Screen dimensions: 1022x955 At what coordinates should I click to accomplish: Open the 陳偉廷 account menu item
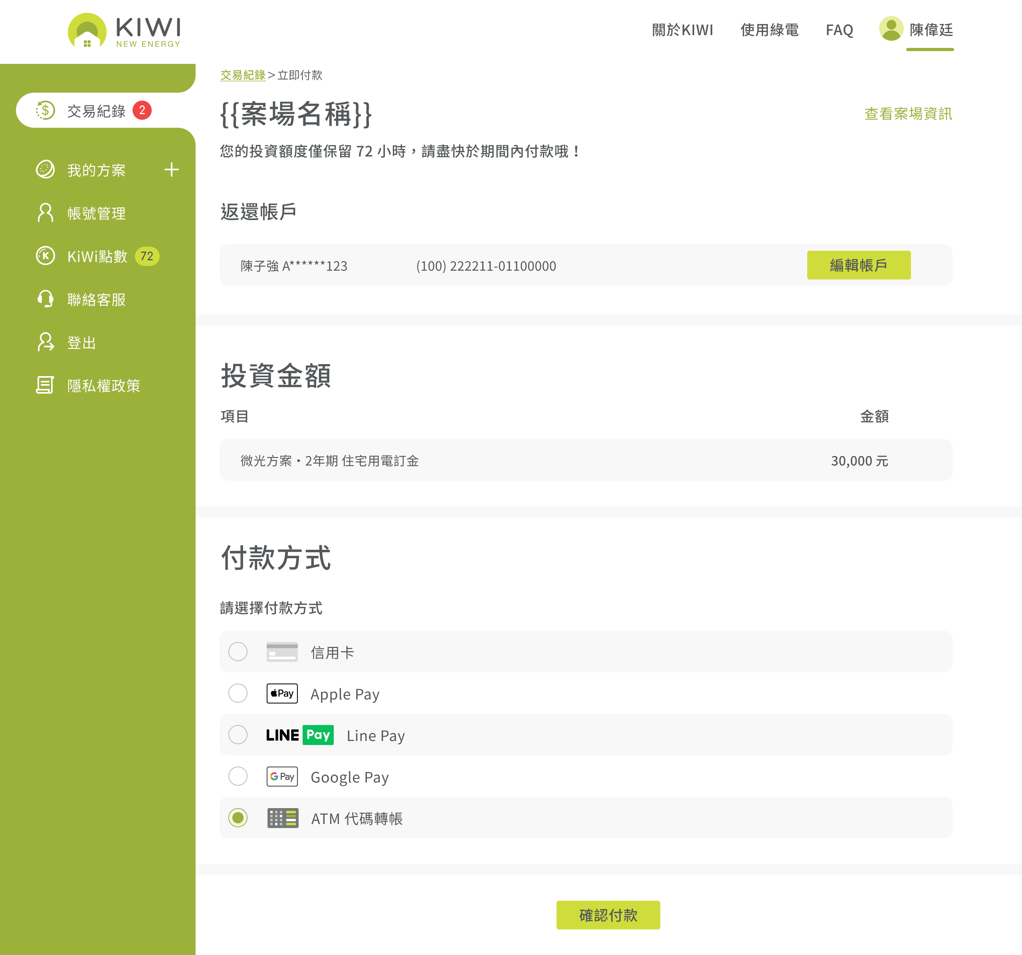click(x=931, y=30)
